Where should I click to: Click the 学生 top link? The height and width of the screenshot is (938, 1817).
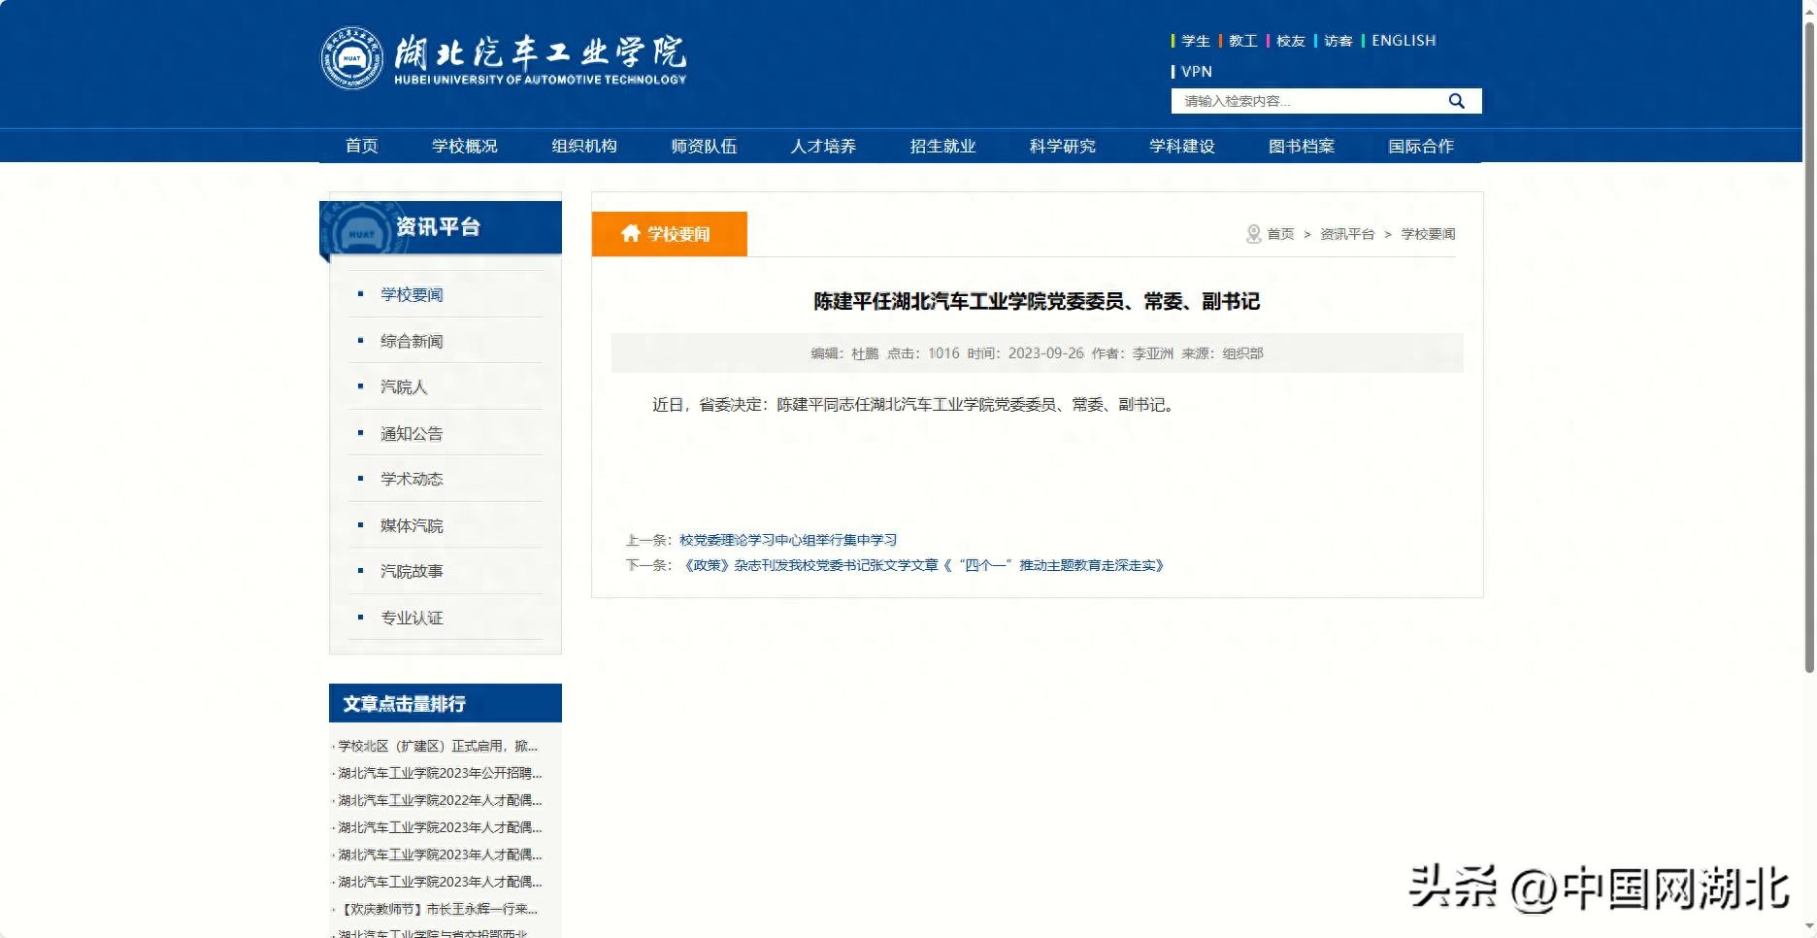(1195, 41)
